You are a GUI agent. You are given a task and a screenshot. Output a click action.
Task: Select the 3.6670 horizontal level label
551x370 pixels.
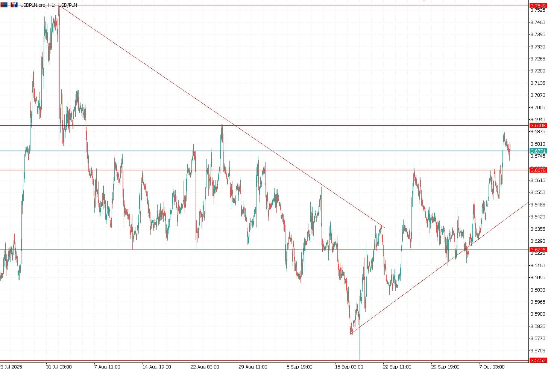point(538,170)
